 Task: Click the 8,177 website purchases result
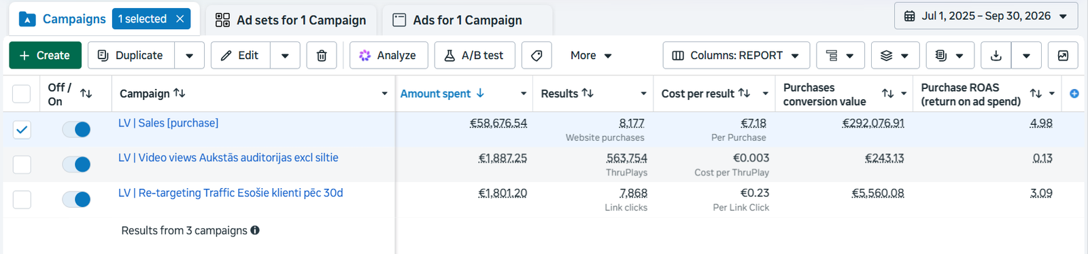pos(632,123)
